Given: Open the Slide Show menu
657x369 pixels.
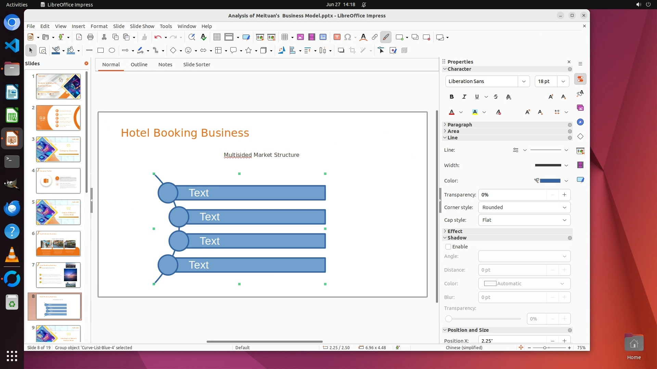Looking at the screenshot, I should 142,26.
